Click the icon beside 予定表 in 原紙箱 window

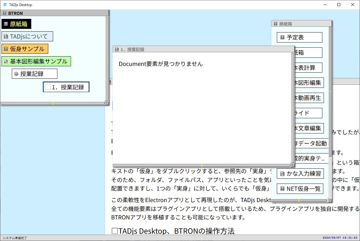click(x=282, y=37)
